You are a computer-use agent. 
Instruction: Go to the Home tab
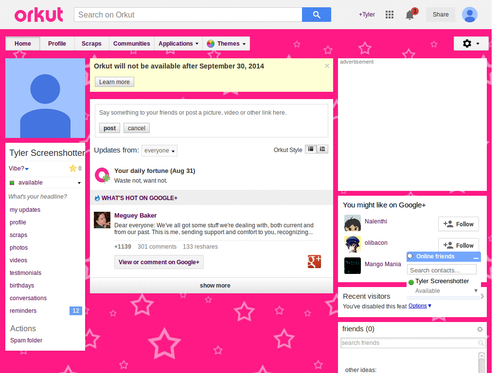22,43
